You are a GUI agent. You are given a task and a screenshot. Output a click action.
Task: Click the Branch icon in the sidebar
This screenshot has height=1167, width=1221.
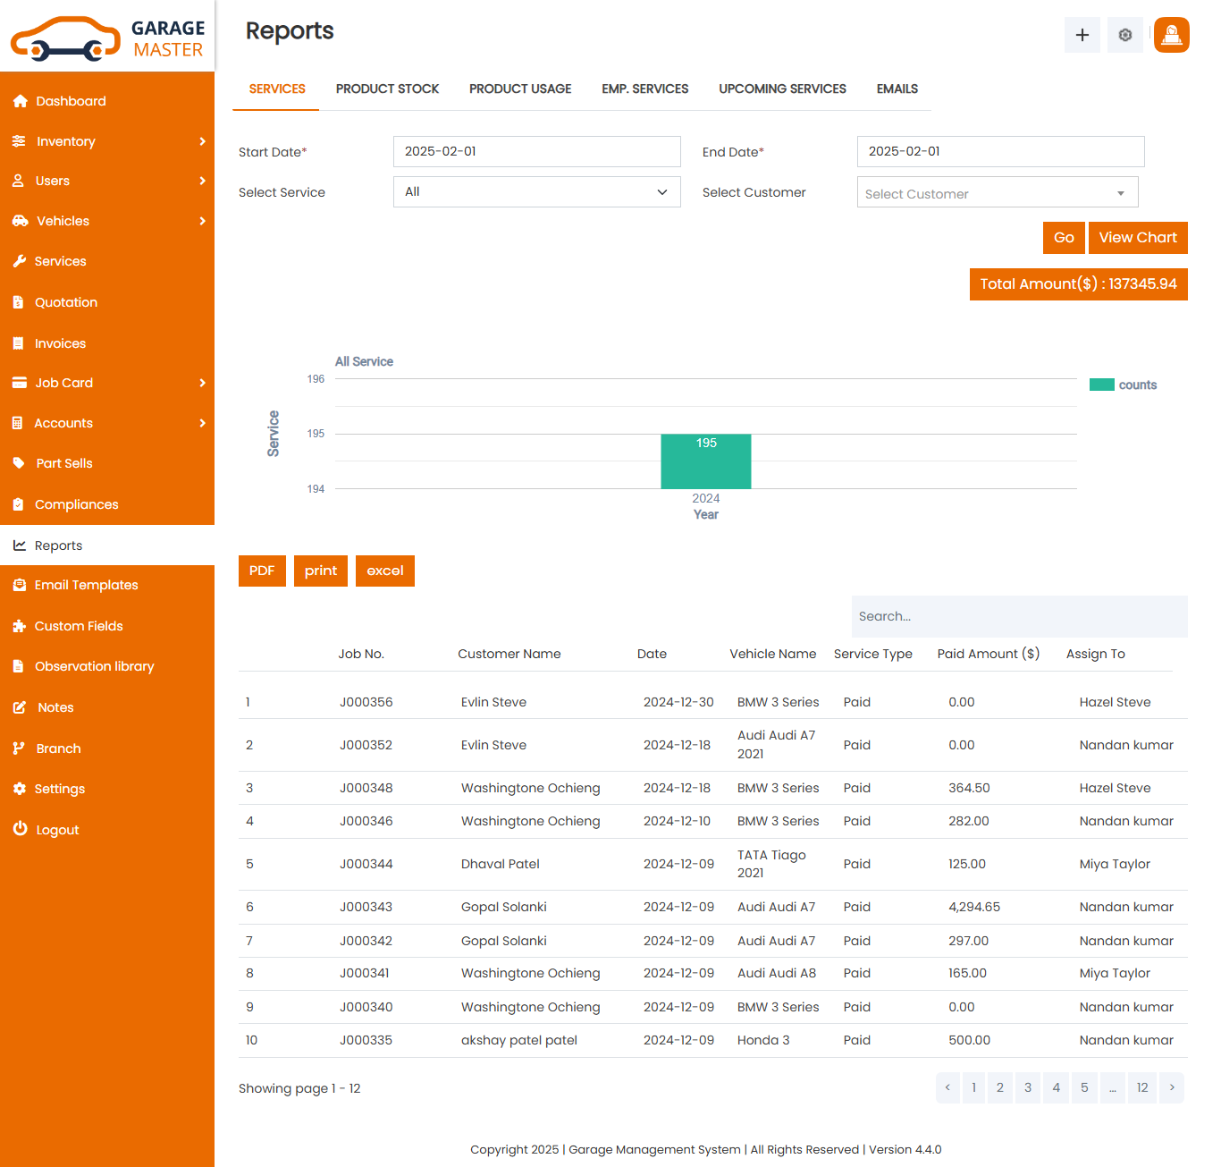[20, 748]
